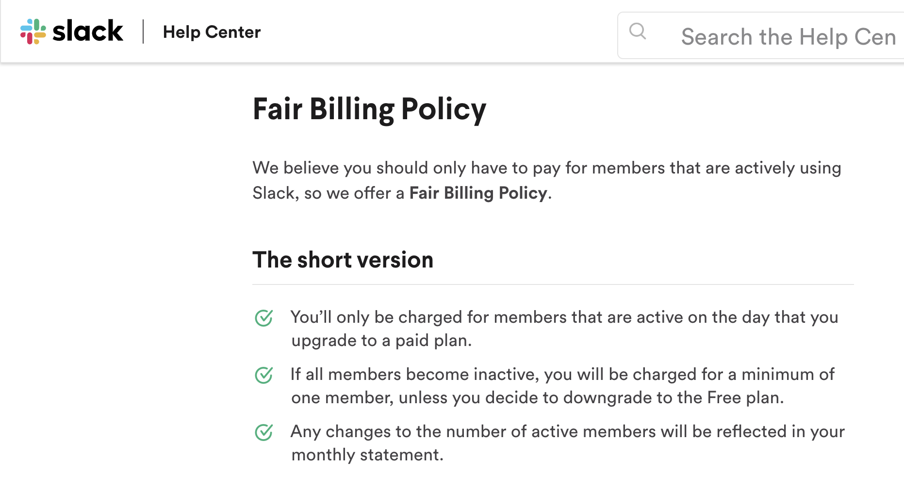Click the text 'upgrade to a paid plan.'
The width and height of the screenshot is (904, 504).
pyautogui.click(x=381, y=341)
